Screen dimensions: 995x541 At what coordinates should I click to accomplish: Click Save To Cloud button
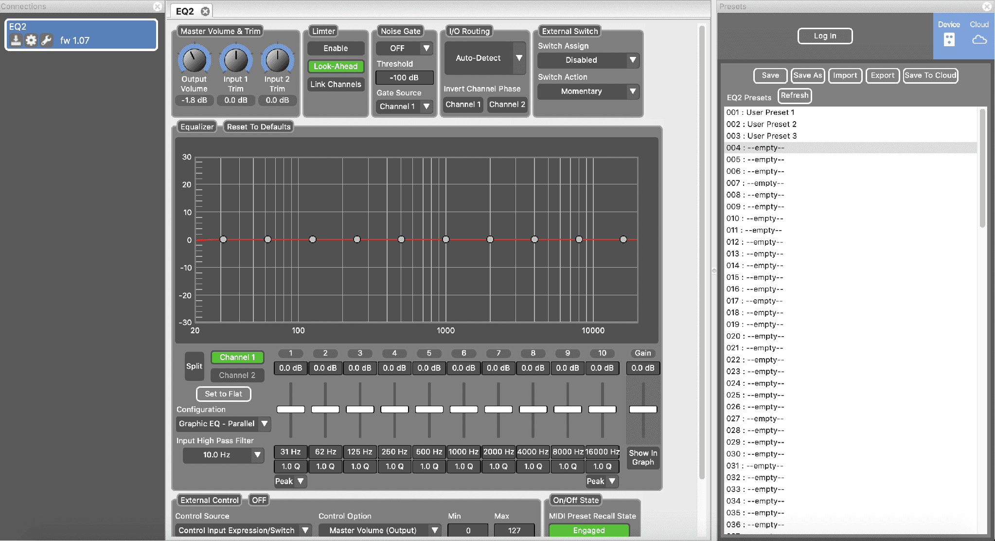pyautogui.click(x=930, y=75)
